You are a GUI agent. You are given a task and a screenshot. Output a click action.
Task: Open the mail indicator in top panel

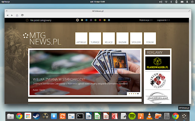pyautogui.click(x=182, y=2)
